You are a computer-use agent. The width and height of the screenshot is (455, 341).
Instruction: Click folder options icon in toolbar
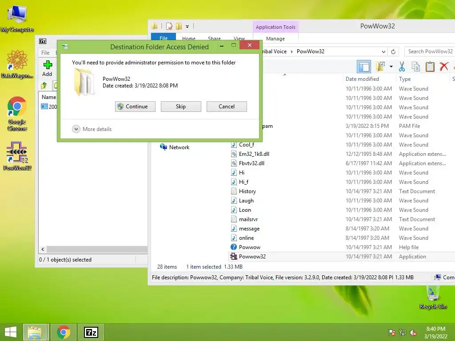click(x=380, y=67)
